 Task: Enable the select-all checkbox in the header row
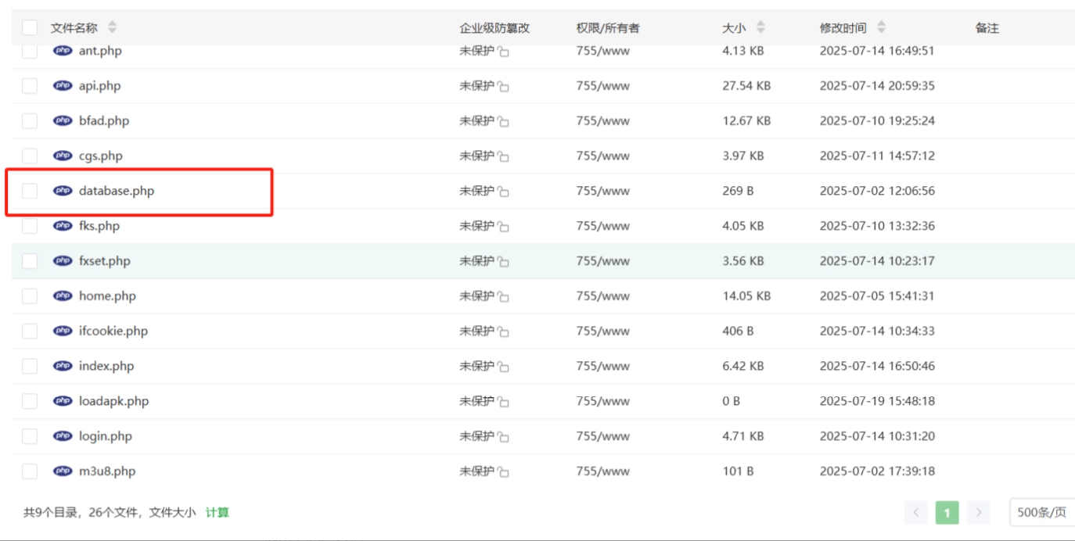point(29,26)
